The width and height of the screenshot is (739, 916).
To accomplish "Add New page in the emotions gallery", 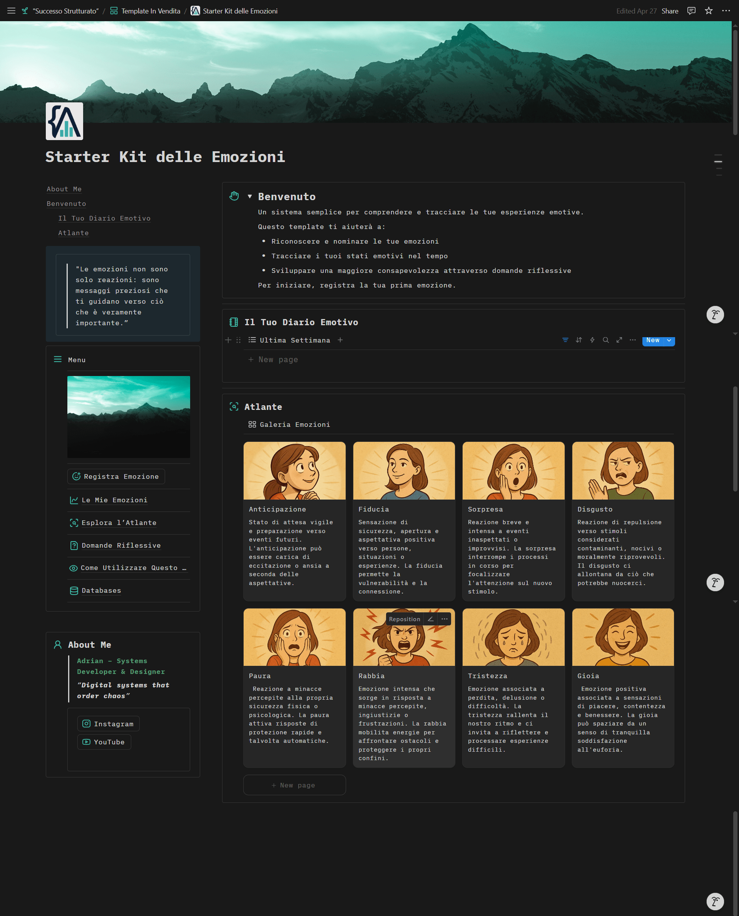I will pyautogui.click(x=294, y=785).
